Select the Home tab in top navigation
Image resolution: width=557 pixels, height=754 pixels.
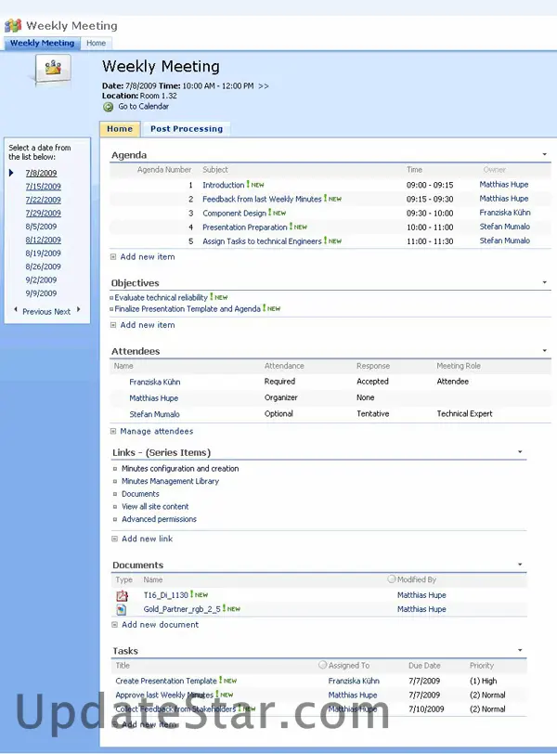tap(96, 43)
